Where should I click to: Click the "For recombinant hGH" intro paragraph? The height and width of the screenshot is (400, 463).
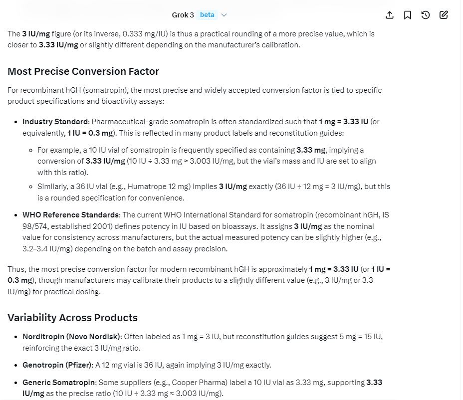pos(195,96)
